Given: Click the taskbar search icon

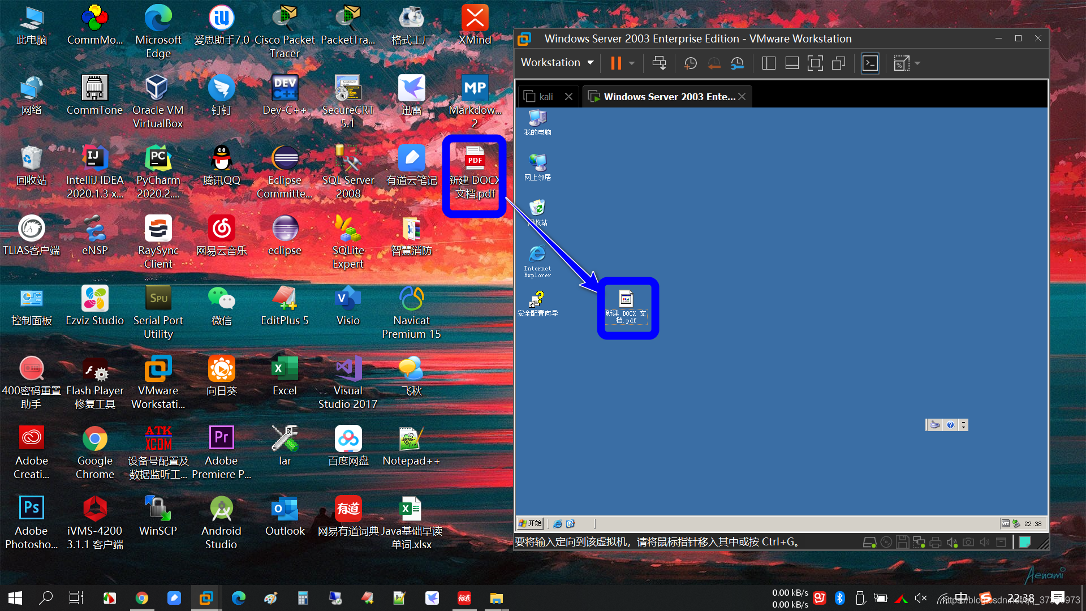Looking at the screenshot, I should pos(46,598).
